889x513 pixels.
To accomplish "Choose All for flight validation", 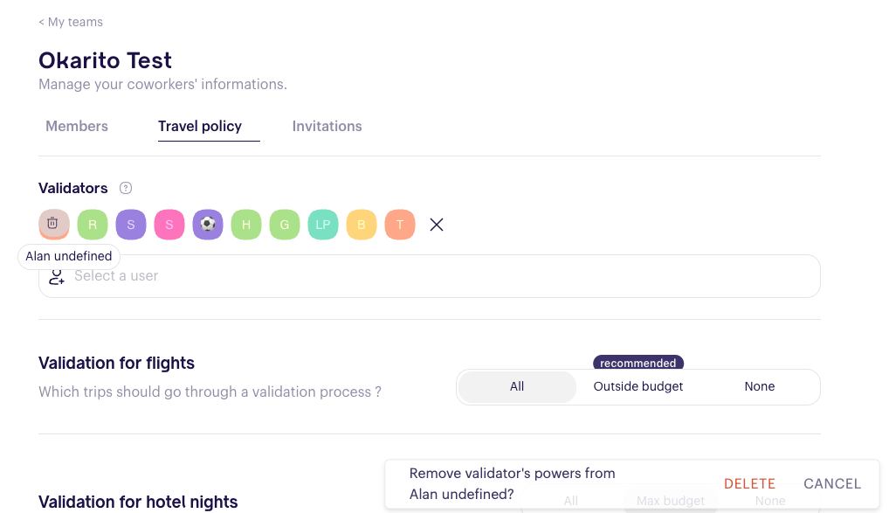I will (517, 387).
